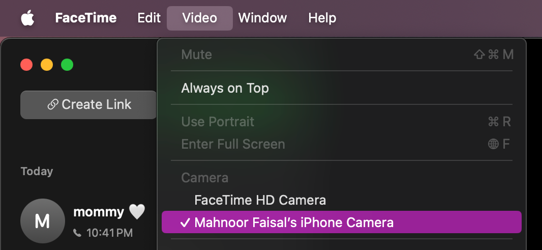Viewport: 542px width, 250px height.
Task: Minimize FaceTime using the yellow button
Action: coord(47,65)
